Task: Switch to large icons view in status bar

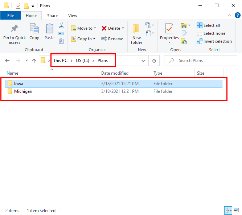Action: 236,210
